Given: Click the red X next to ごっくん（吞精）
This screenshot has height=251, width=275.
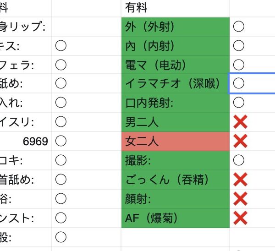Looking at the screenshot, I should tap(240, 180).
